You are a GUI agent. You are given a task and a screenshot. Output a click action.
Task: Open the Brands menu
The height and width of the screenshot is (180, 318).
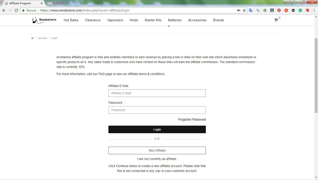[x=218, y=20]
